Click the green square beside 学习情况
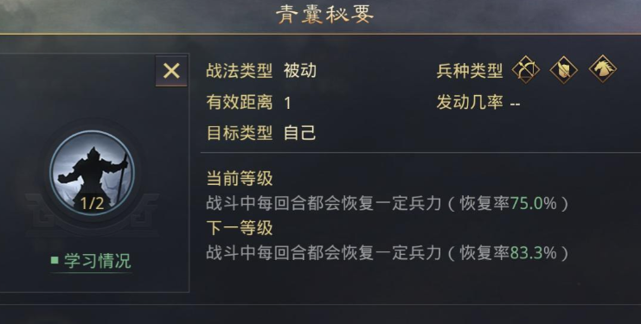 [x=54, y=260]
